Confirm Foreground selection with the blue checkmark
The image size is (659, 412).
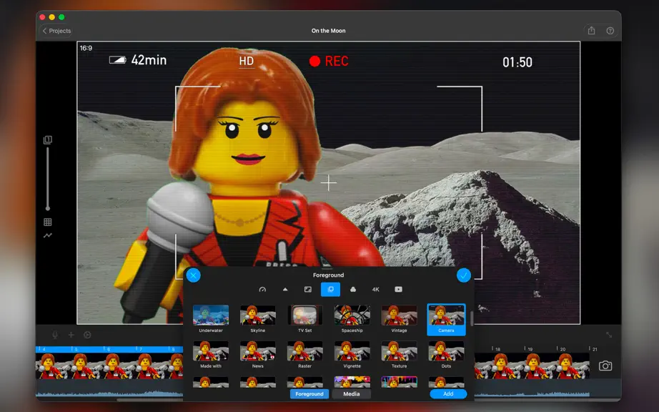[464, 276]
